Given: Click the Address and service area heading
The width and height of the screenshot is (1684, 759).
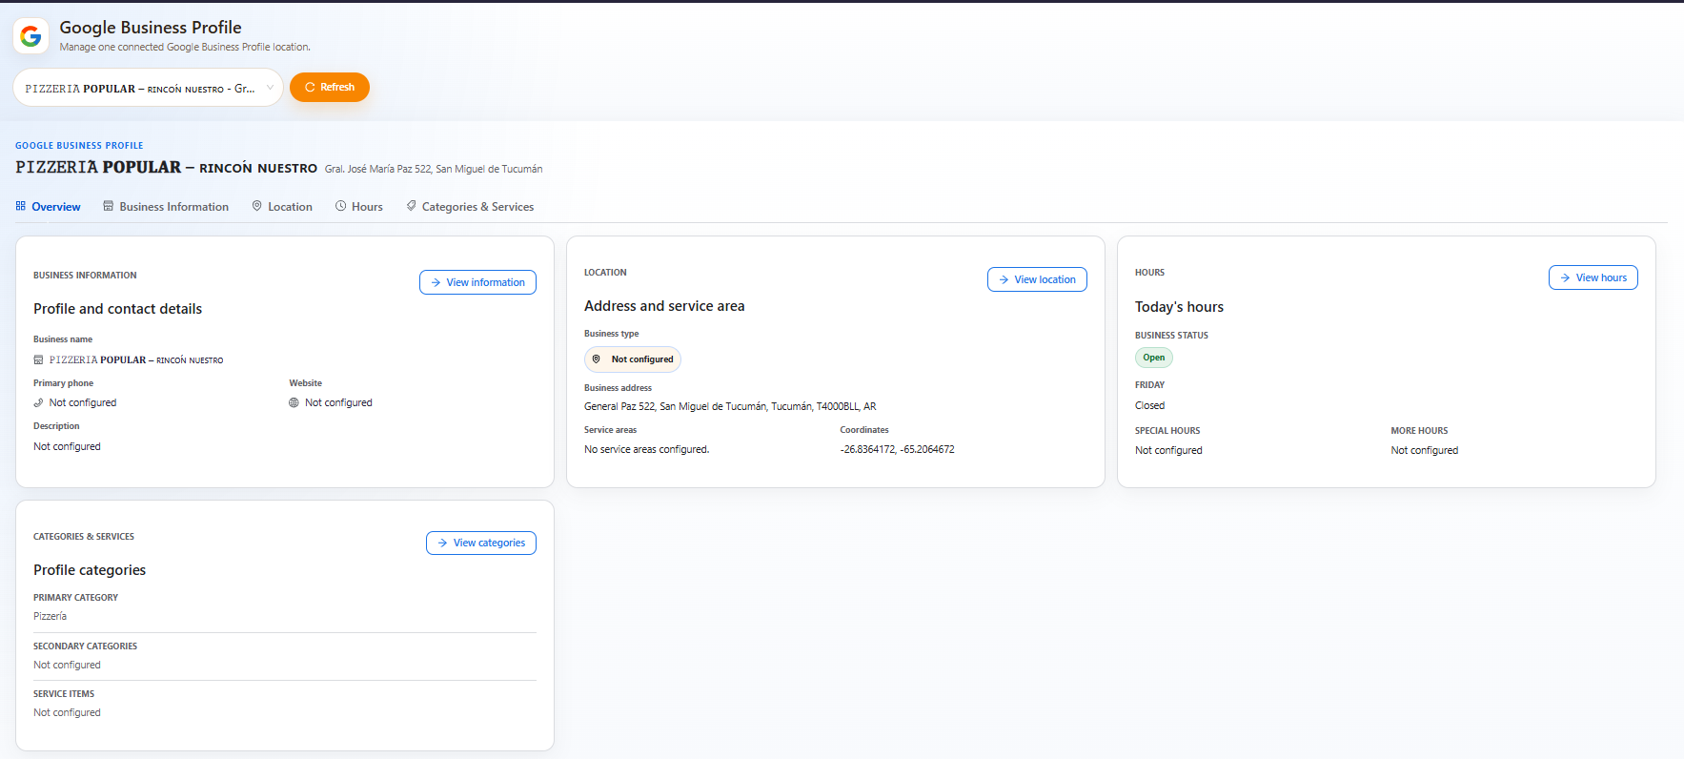Looking at the screenshot, I should click(x=664, y=306).
